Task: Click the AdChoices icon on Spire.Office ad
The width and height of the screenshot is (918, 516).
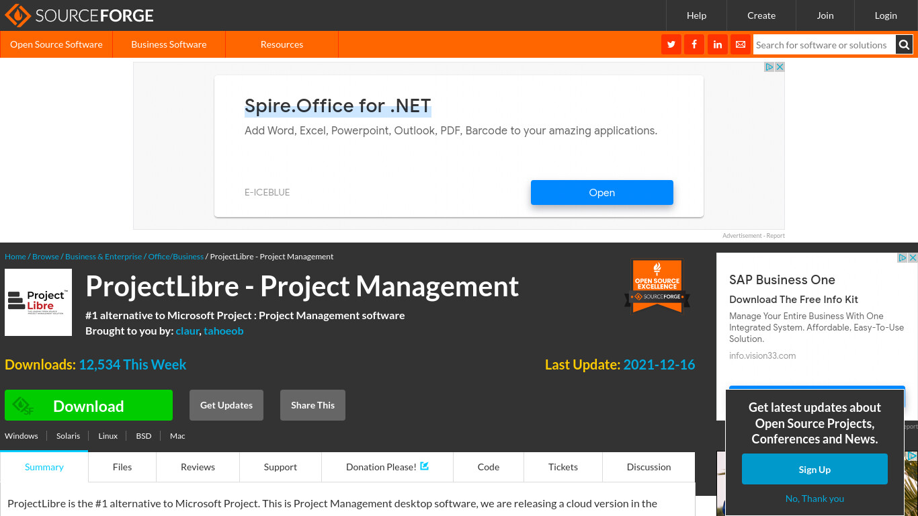Action: tap(769, 67)
